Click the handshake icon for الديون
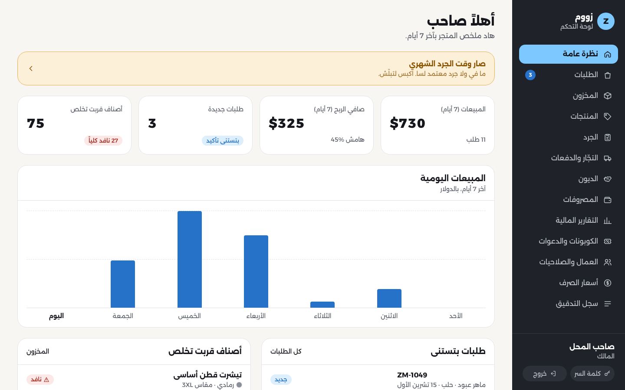This screenshot has height=390, width=625. pyautogui.click(x=608, y=179)
